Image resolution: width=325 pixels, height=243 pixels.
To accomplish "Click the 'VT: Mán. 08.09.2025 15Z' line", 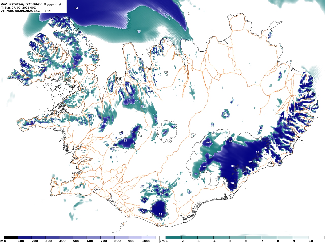I will coord(20,11).
